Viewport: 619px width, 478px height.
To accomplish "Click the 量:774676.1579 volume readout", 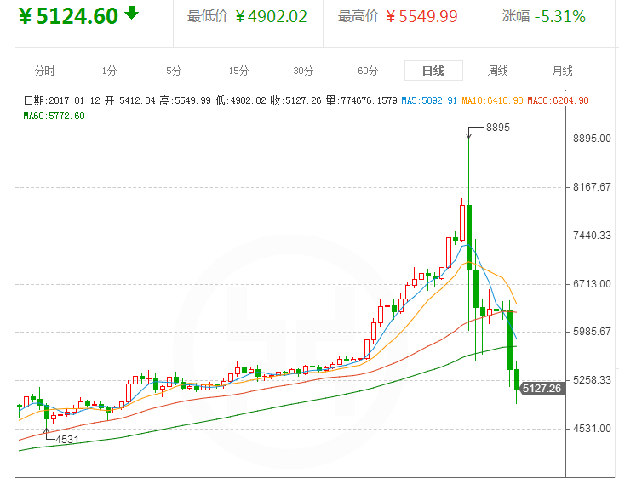I will (361, 100).
